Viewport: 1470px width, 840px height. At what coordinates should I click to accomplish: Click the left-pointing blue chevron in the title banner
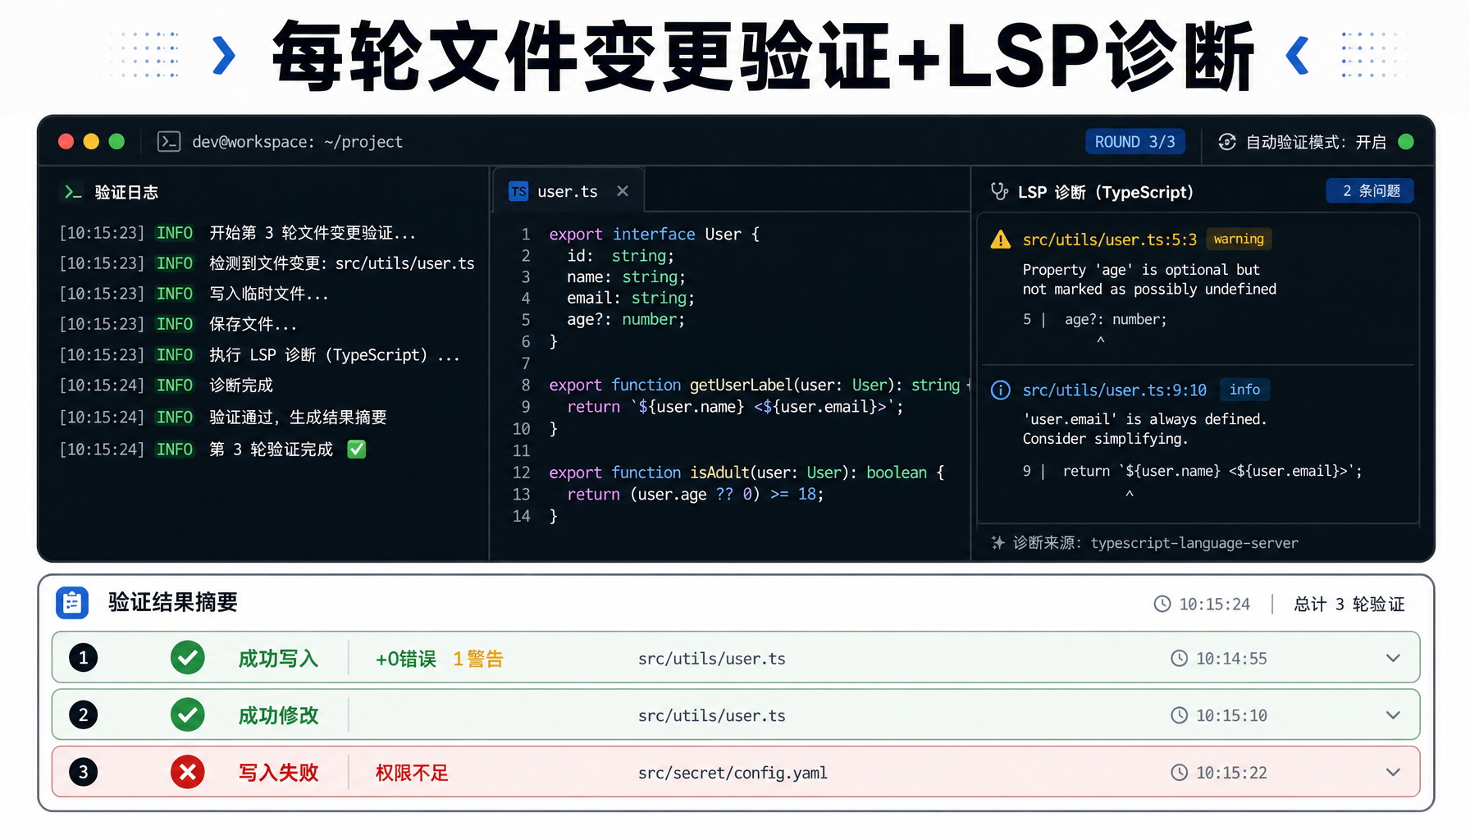1298,56
